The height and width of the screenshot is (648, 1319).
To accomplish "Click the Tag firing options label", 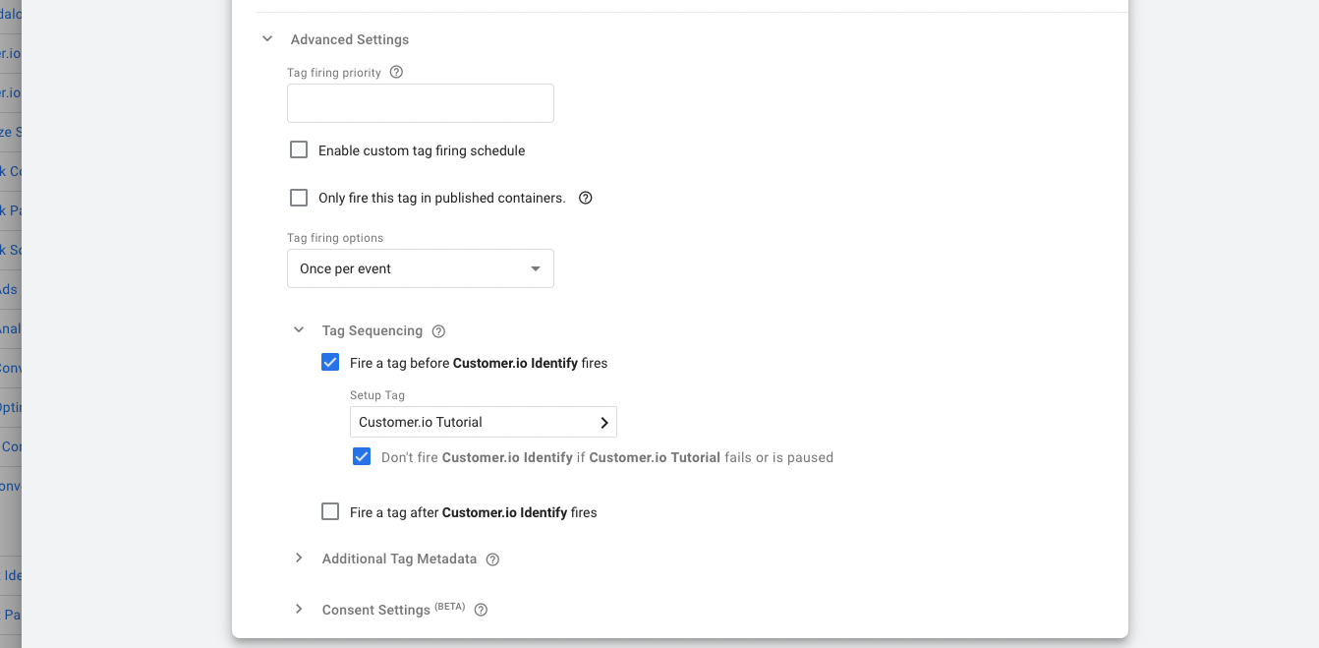I will (x=335, y=238).
